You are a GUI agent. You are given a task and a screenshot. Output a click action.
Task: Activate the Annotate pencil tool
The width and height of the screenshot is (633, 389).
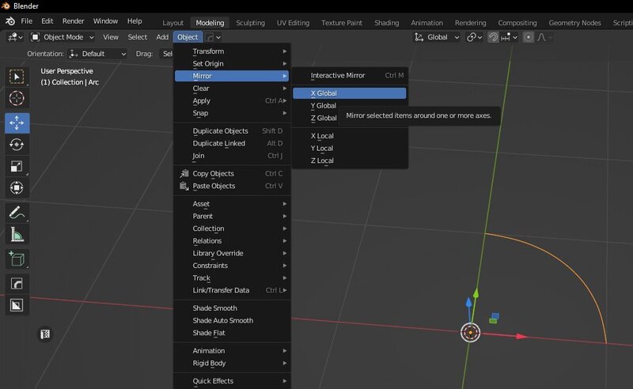(x=17, y=213)
